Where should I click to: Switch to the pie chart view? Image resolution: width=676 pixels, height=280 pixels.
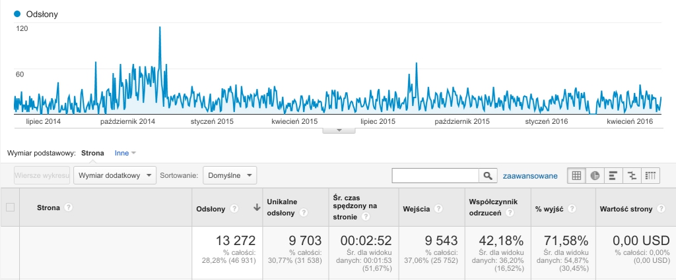click(595, 175)
